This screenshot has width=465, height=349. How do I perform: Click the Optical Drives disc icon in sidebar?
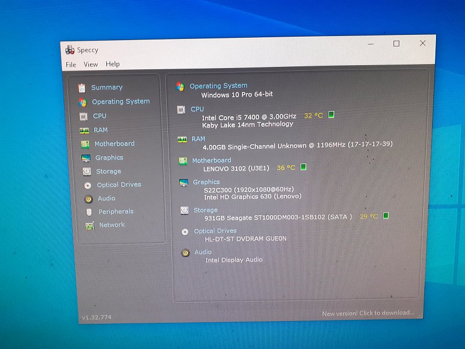click(x=88, y=186)
